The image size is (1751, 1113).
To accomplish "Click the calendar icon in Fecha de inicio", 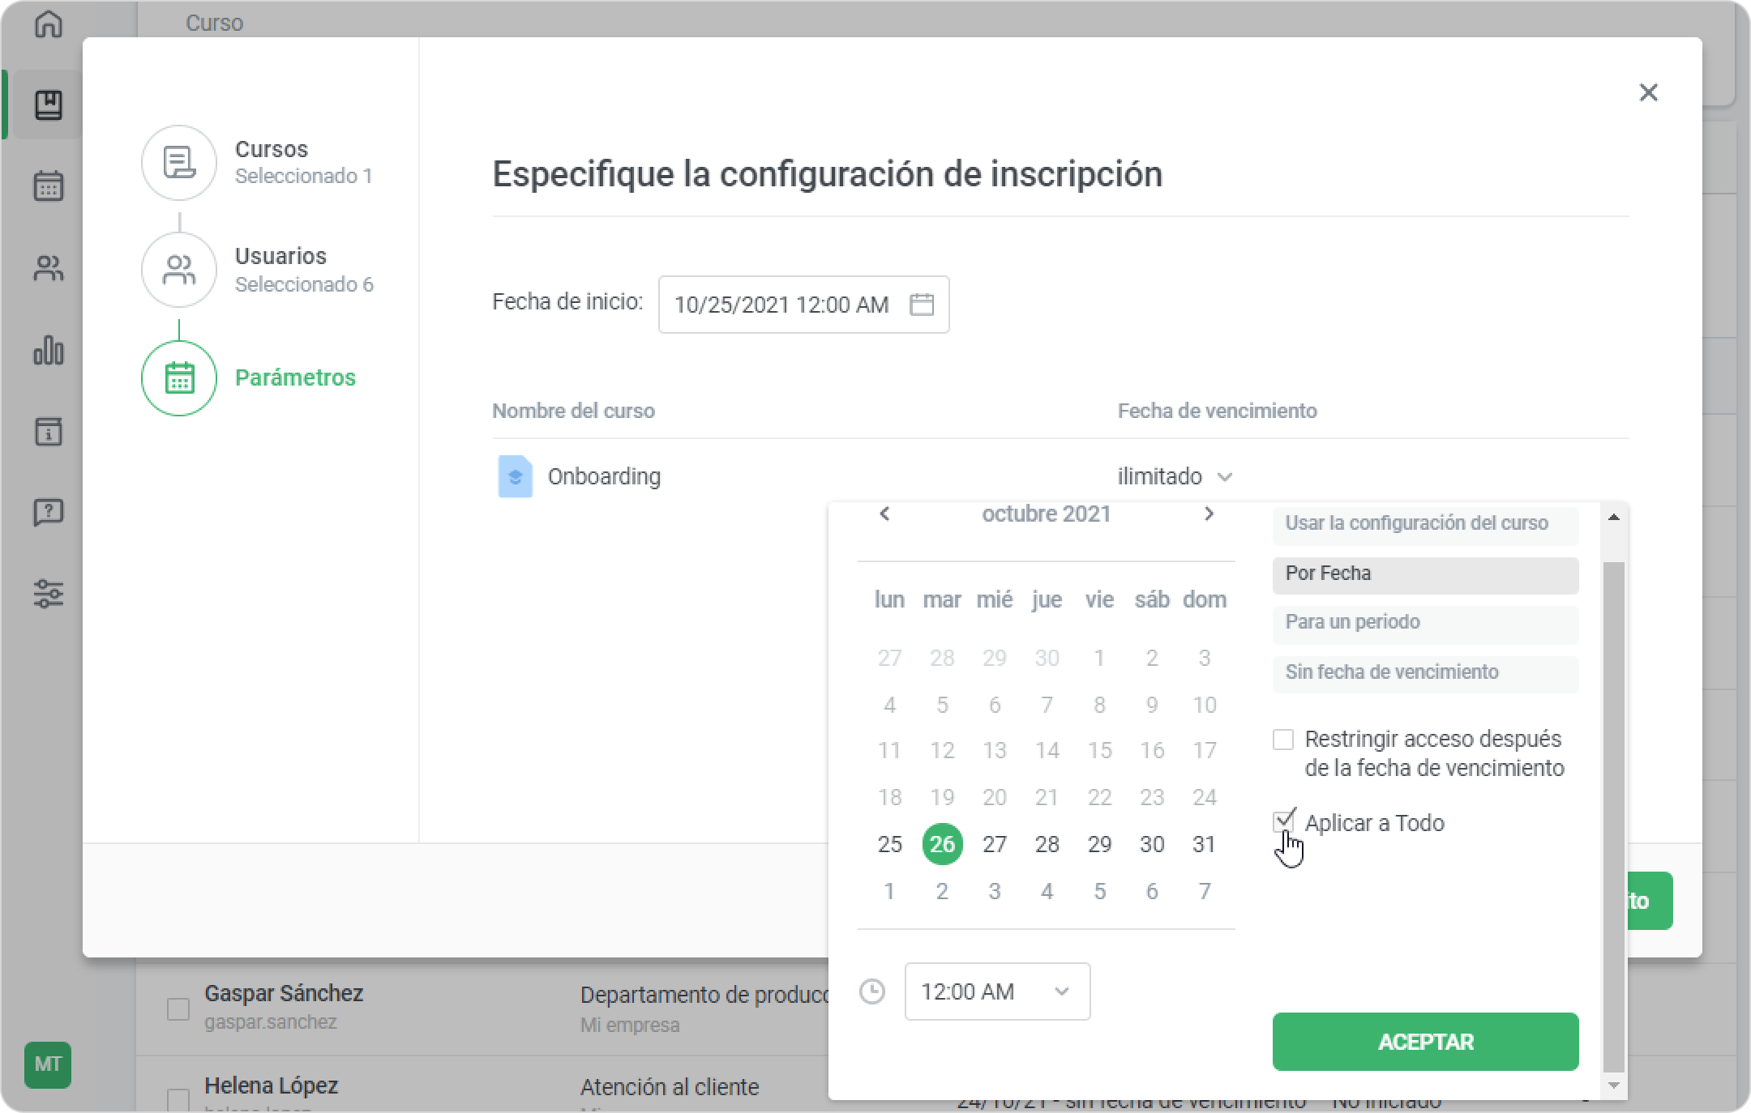I will tap(921, 305).
